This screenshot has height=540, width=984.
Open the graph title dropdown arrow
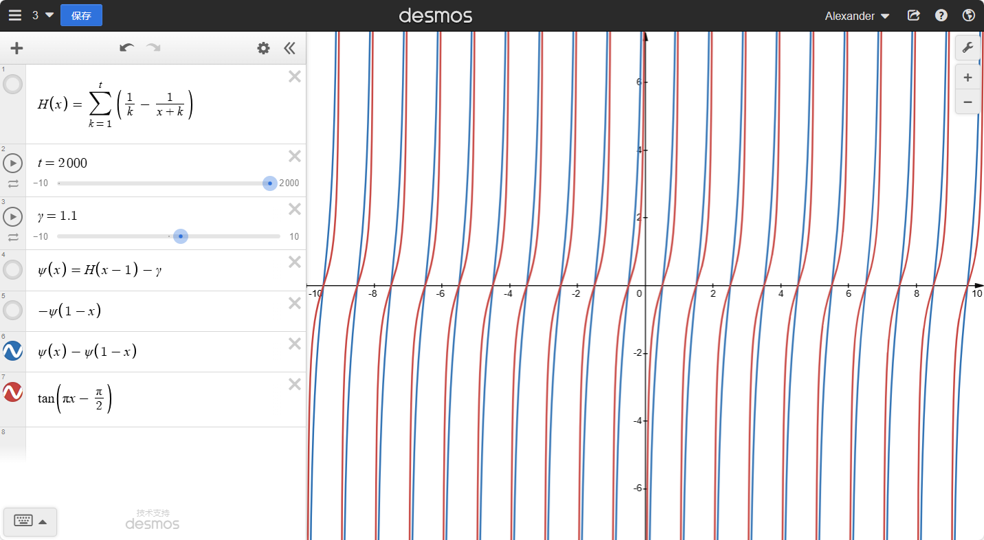pos(49,15)
